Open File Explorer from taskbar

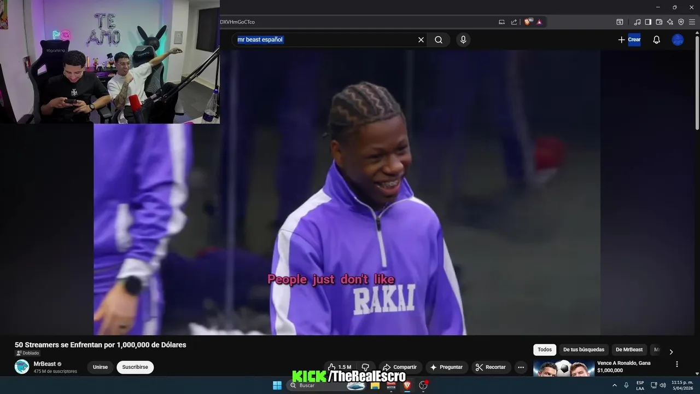click(x=375, y=385)
